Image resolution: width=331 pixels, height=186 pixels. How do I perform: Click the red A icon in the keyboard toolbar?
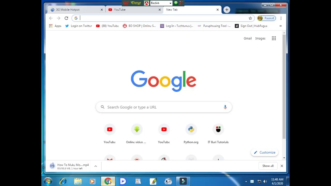(147, 3)
